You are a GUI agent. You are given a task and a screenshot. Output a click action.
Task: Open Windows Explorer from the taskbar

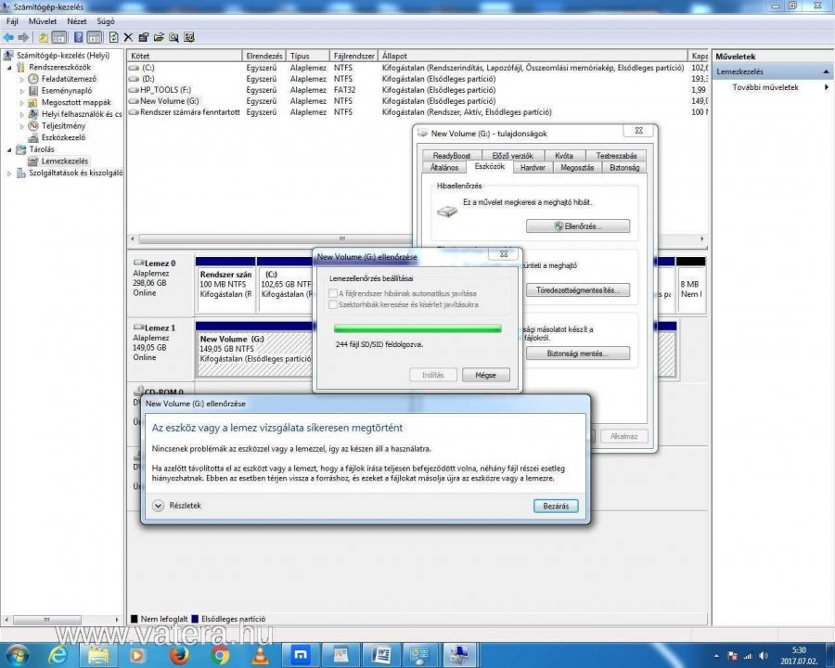pyautogui.click(x=98, y=655)
